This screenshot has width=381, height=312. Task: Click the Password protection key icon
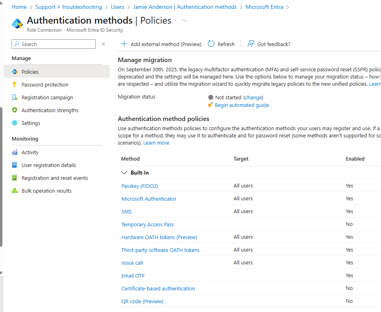(15, 85)
